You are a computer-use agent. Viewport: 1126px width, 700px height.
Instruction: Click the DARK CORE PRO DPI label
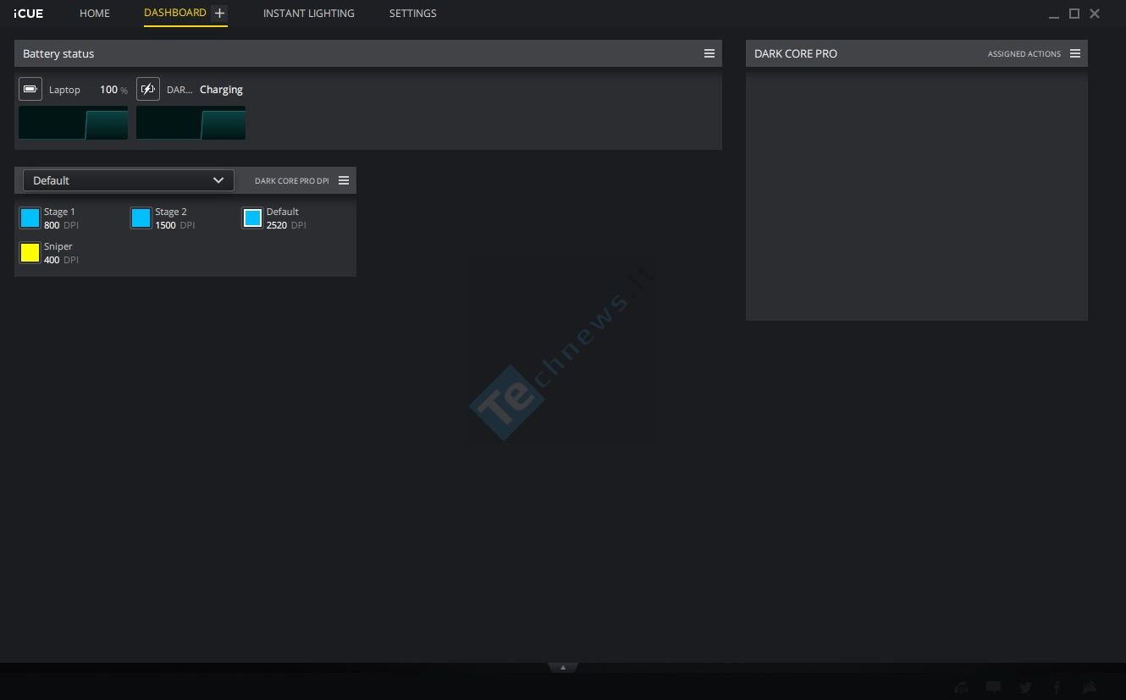coord(292,181)
